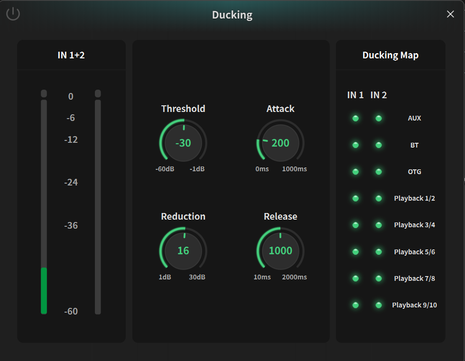Image resolution: width=465 pixels, height=361 pixels.
Task: Click the Reduction knob showing 16
Action: tap(183, 251)
